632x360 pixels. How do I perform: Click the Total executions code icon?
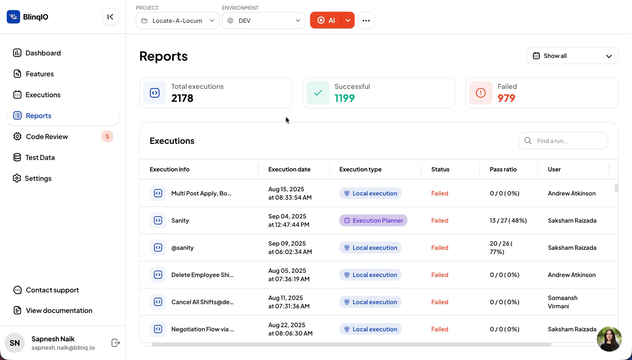(x=155, y=93)
